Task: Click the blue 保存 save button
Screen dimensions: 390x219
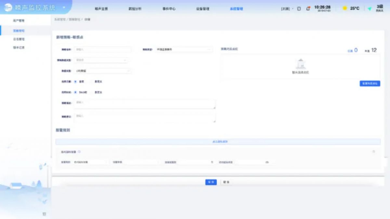Action: [x=211, y=182]
